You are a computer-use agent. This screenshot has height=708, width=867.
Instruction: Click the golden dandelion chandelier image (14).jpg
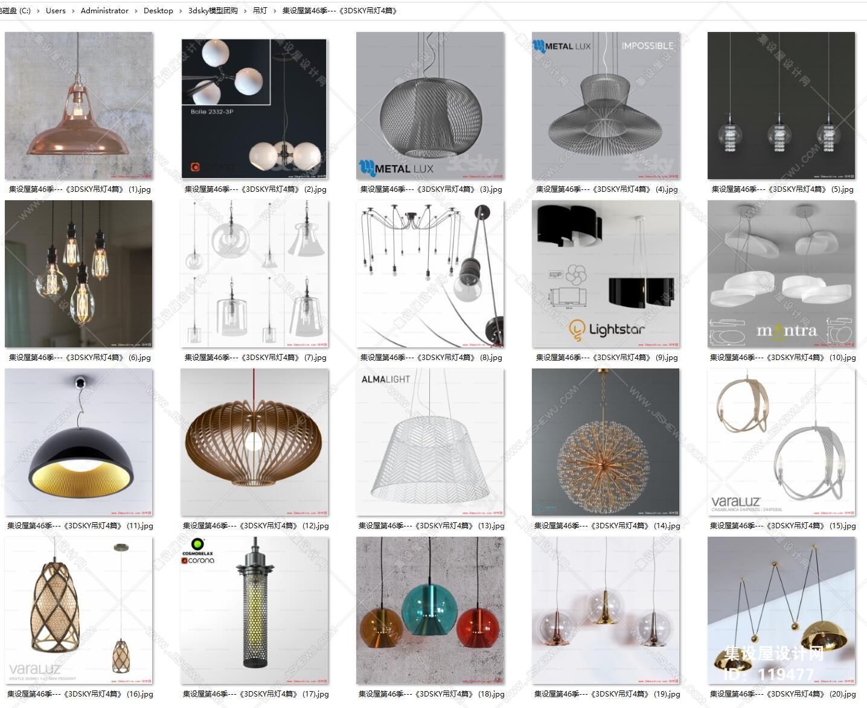(606, 443)
